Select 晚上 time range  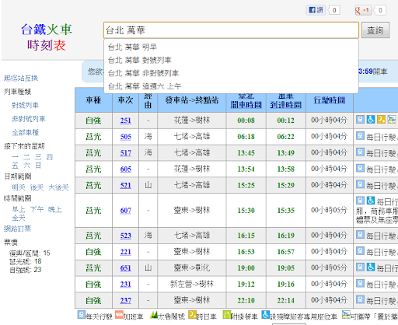click(x=55, y=209)
